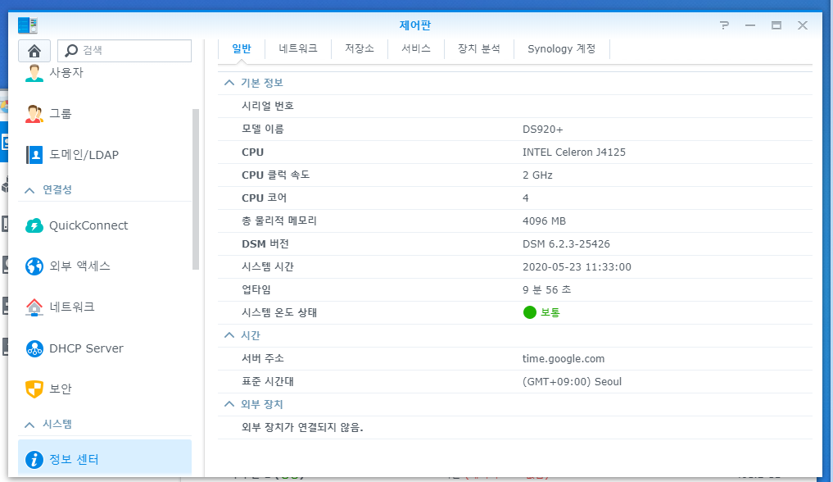Click the 보안 label in sidebar
This screenshot has height=482, width=833.
click(x=61, y=389)
